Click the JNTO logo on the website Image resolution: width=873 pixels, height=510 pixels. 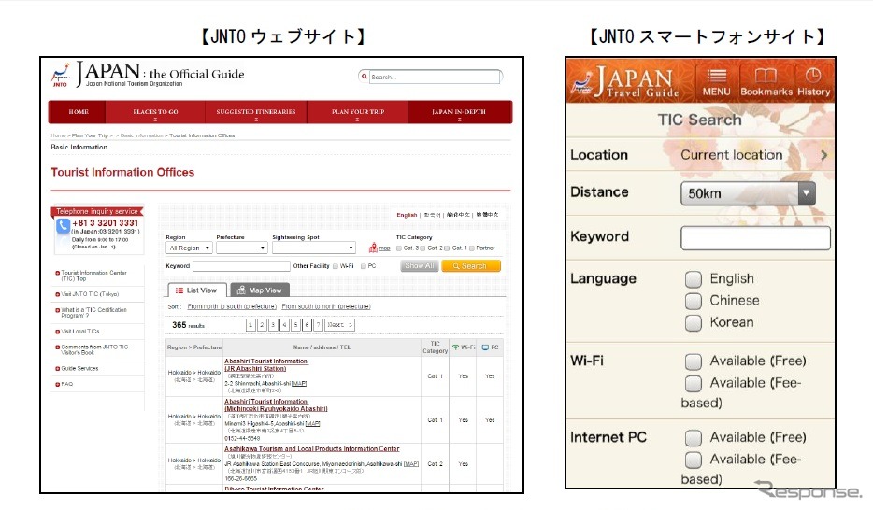(x=60, y=75)
